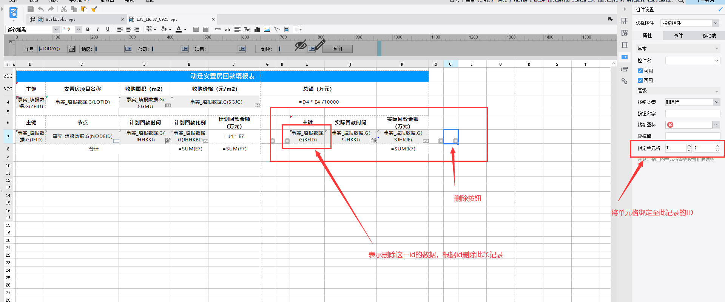Click the unmerge cells icon

[206, 29]
